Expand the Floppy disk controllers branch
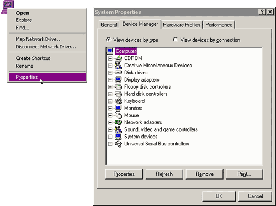Image resolution: width=276 pixels, height=206 pixels. tap(110, 87)
